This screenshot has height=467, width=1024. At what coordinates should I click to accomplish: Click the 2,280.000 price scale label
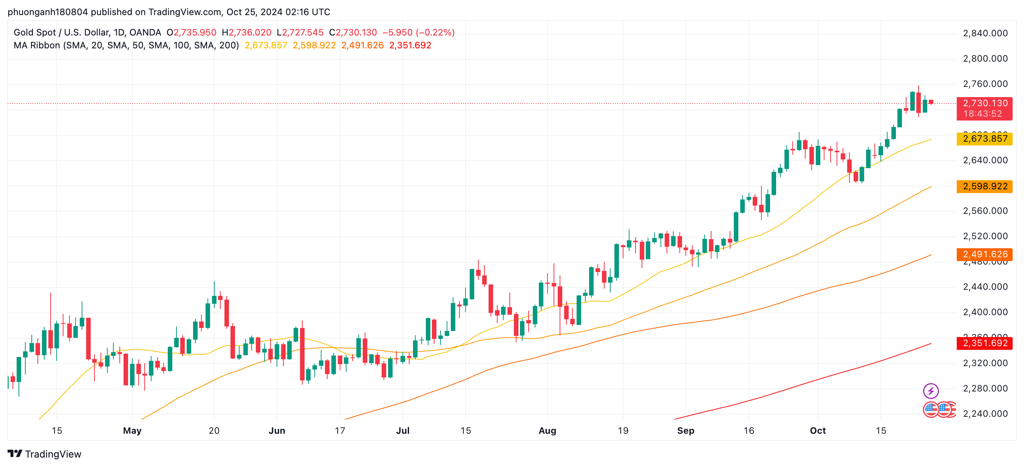985,389
